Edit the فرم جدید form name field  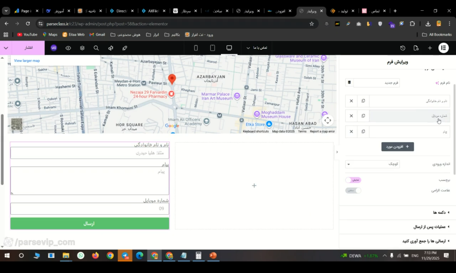pos(377,82)
